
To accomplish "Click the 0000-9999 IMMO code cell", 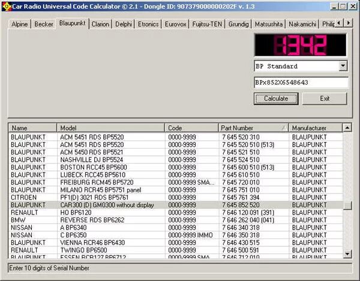I will point(190,235).
